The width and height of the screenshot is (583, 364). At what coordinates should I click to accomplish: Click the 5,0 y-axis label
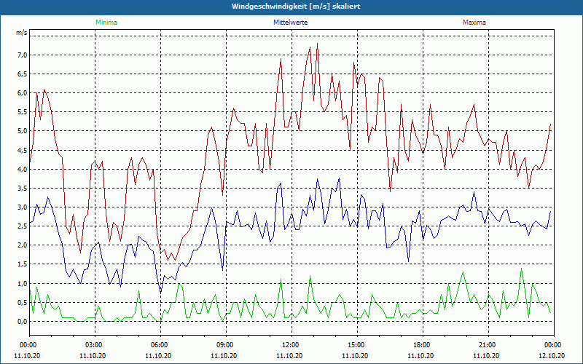[x=22, y=131]
